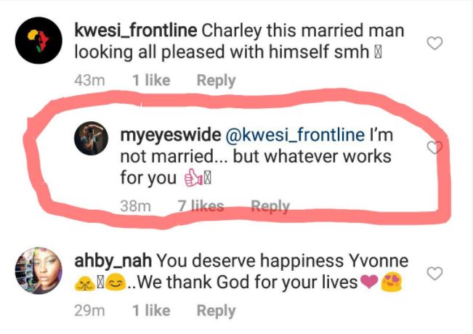The image size is (473, 334).
Task: Click the 29m timestamp under ahby_nah's comment
Action: point(91,311)
